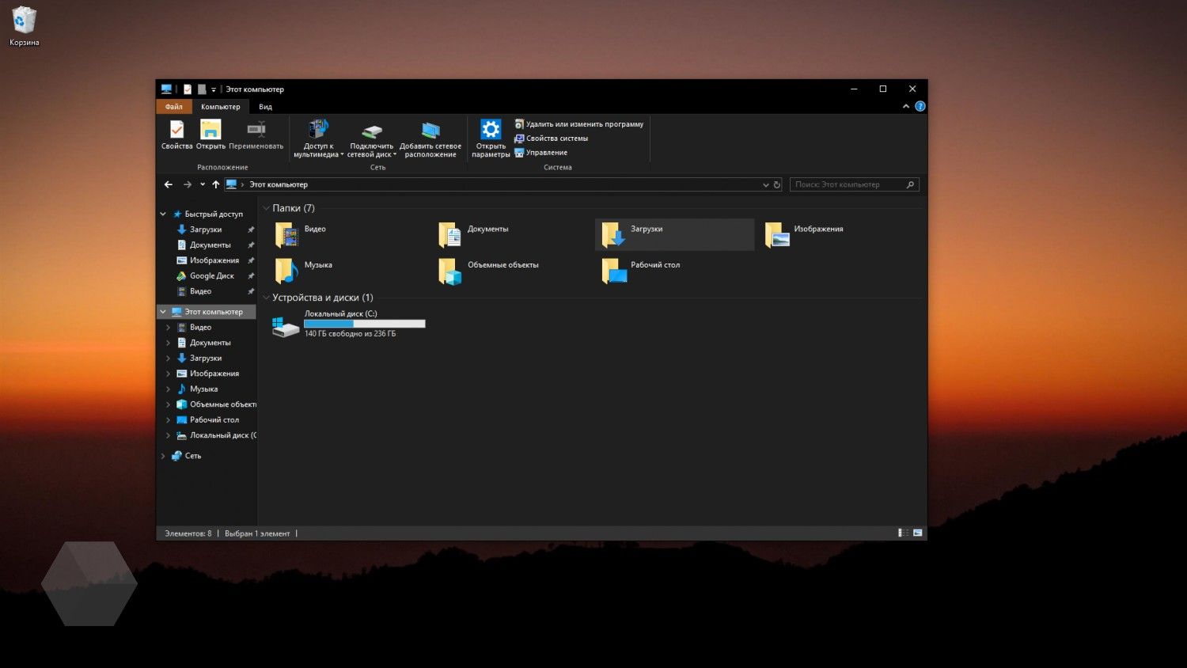
Task: Switch to details view in the status bar
Action: coord(903,533)
